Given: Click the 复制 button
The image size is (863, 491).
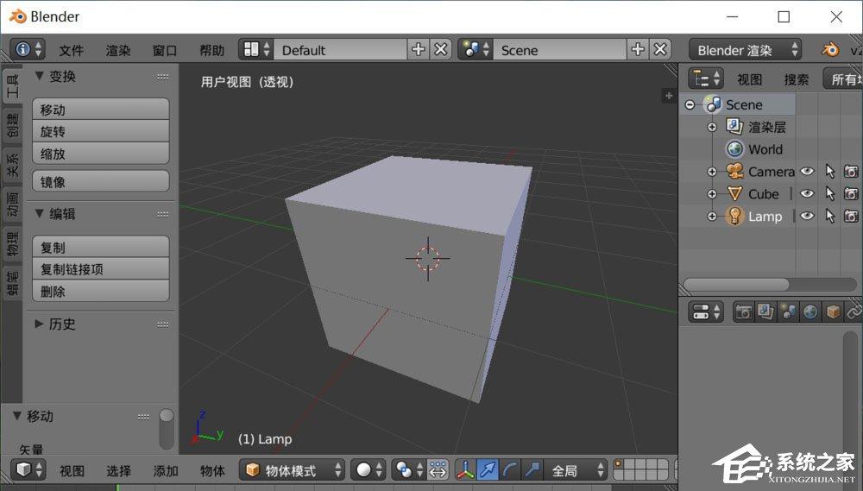Looking at the screenshot, I should [x=101, y=247].
